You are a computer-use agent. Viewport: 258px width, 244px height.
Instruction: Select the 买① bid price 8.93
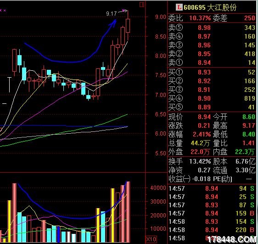point(204,72)
